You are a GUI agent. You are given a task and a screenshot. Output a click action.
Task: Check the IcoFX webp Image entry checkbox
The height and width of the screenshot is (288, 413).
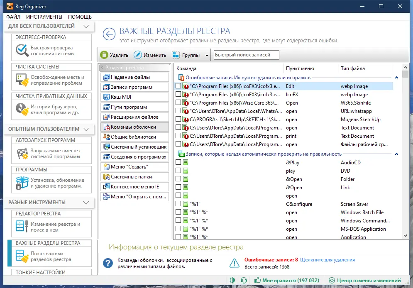[x=178, y=94]
